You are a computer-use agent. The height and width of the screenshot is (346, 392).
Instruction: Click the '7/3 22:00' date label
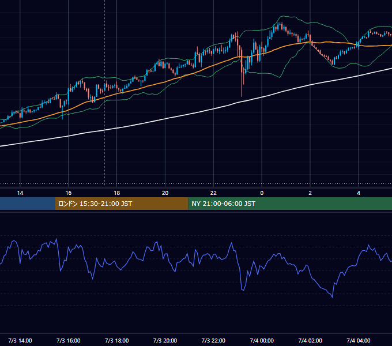tap(213, 340)
